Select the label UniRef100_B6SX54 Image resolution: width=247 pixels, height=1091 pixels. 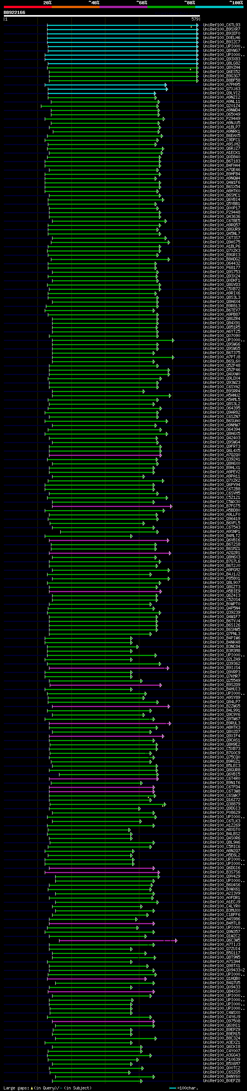pos(222,187)
